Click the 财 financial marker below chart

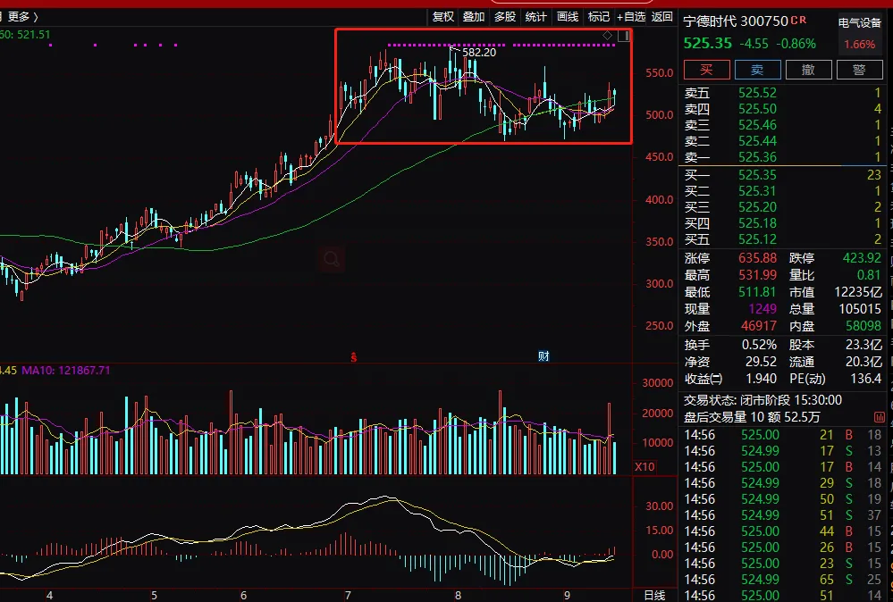click(x=543, y=356)
